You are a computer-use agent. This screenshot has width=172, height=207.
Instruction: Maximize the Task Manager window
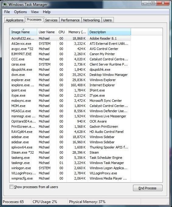(x=153, y=3)
